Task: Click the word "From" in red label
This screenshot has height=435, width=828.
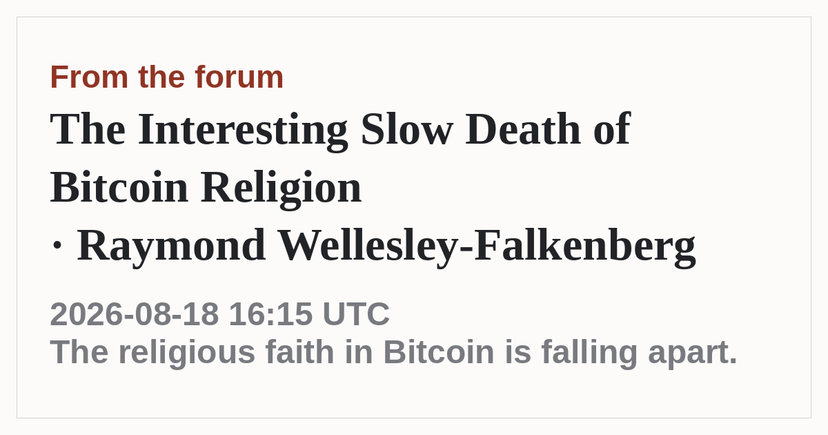Action: click(89, 77)
